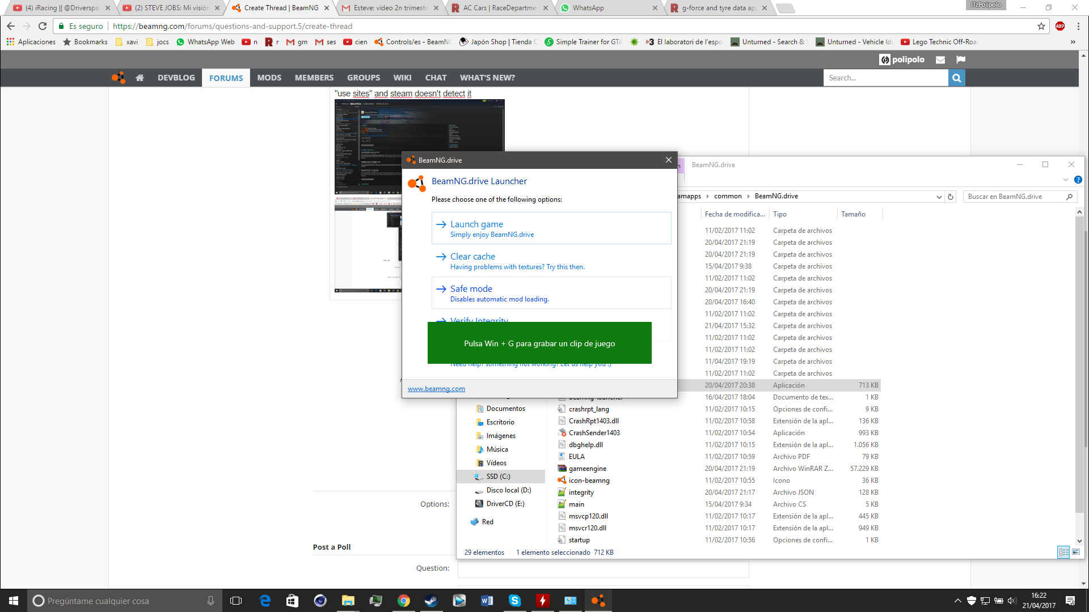Click the Chrome back arrow
This screenshot has height=612, width=1089.
(11, 26)
